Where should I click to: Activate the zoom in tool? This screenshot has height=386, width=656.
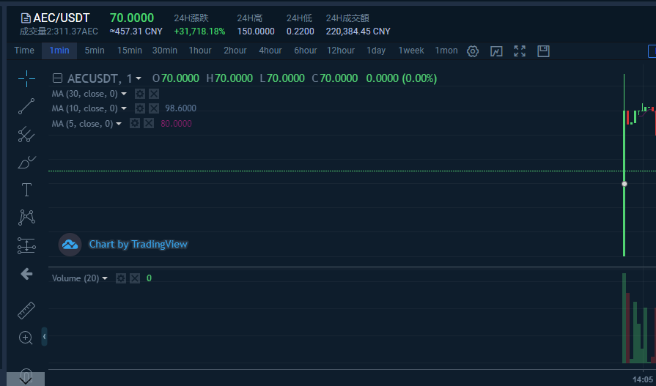26,338
